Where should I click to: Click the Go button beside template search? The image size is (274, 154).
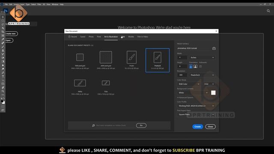141,125
